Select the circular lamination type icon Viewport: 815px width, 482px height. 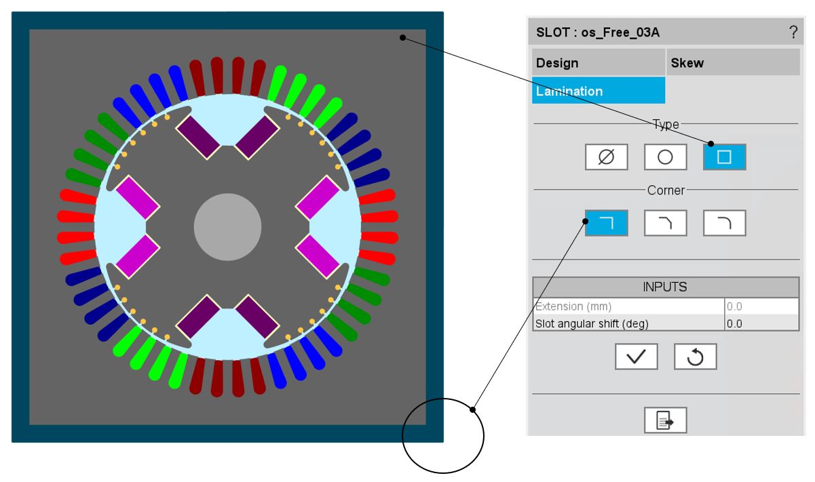coord(665,157)
